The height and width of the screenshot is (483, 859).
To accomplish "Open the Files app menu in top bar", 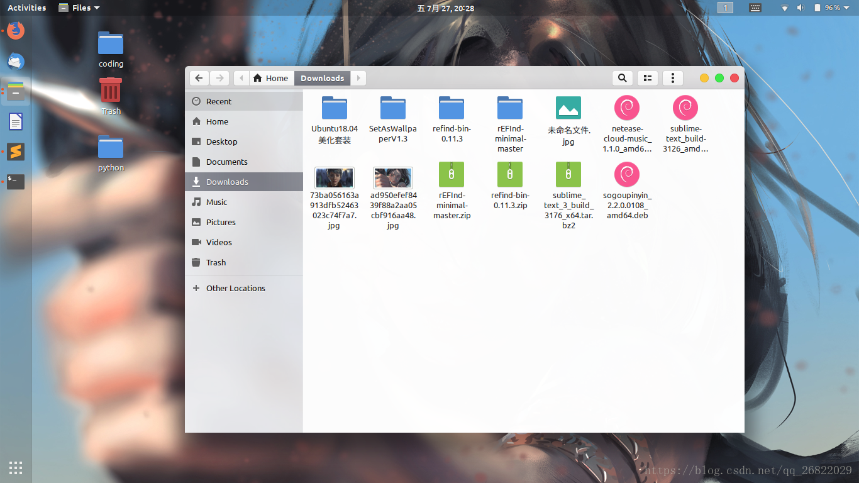I will tap(79, 8).
